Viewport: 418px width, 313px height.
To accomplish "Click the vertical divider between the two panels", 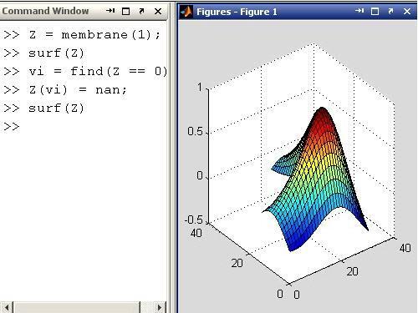I will pyautogui.click(x=173, y=156).
